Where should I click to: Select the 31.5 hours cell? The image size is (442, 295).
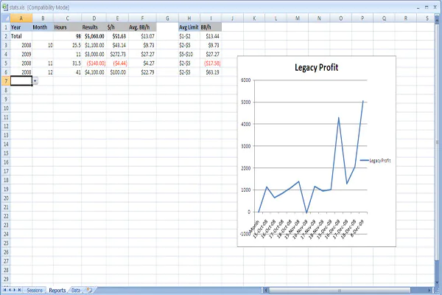click(x=67, y=63)
